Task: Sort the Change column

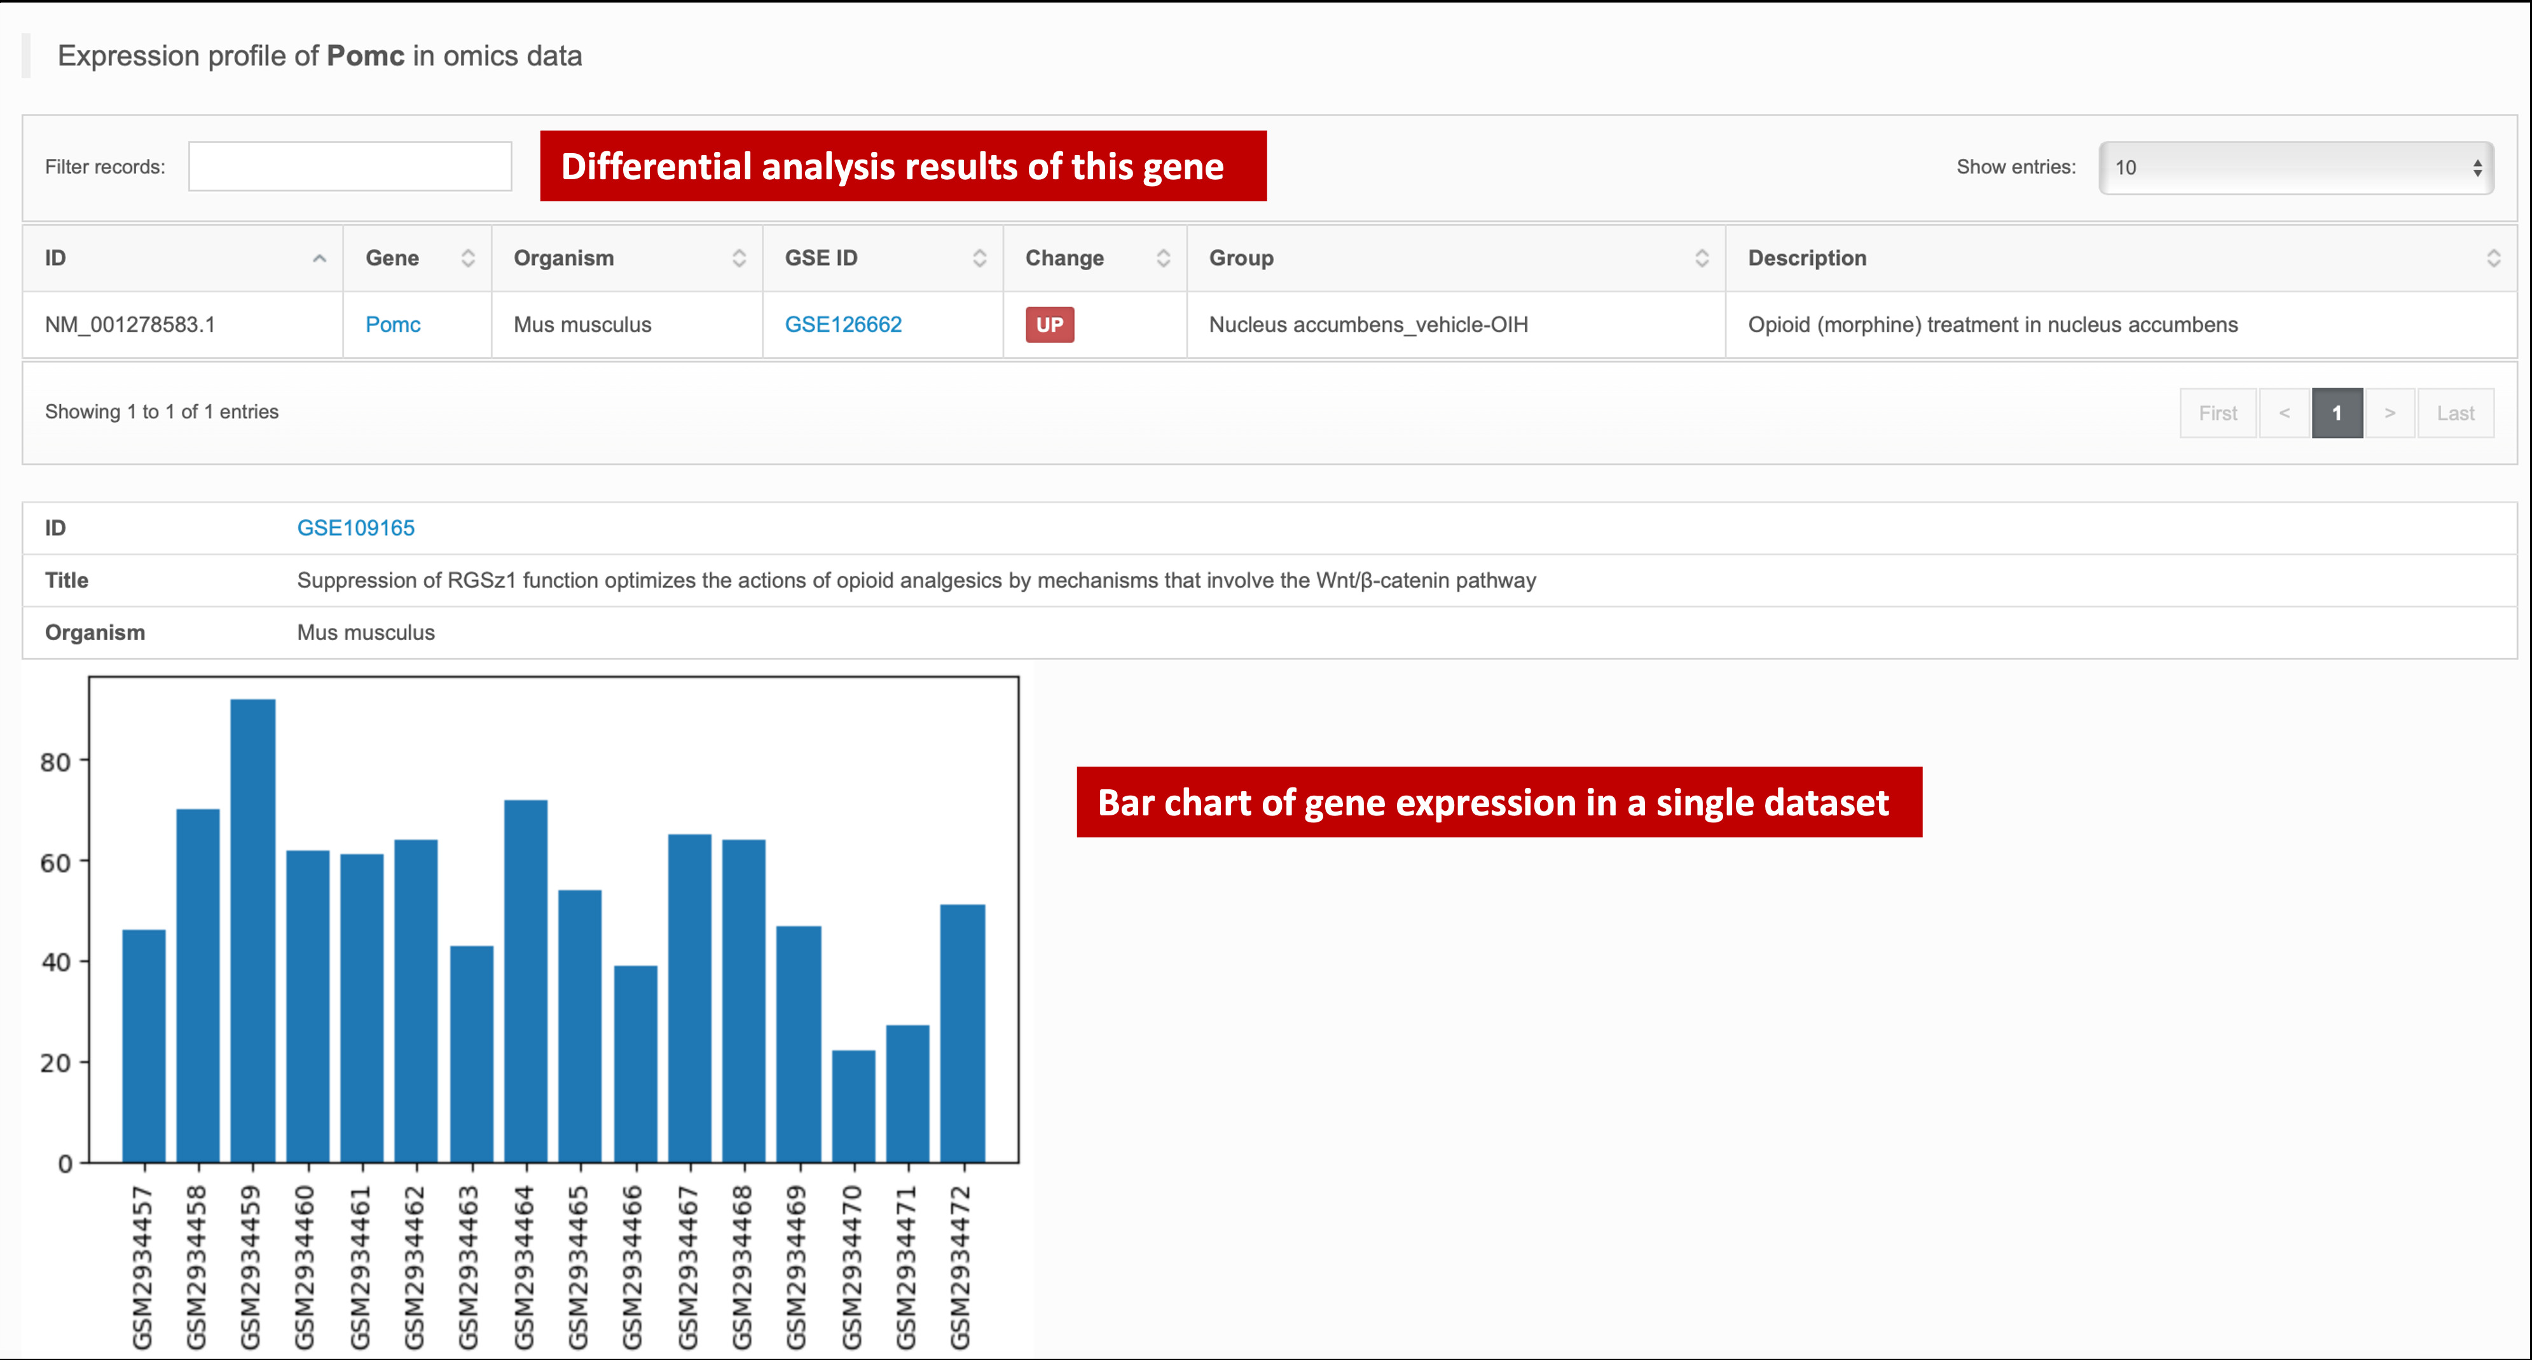Action: point(1163,259)
